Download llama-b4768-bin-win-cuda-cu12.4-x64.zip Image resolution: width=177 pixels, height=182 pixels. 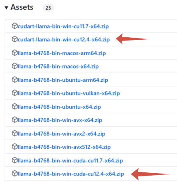coord(71,174)
